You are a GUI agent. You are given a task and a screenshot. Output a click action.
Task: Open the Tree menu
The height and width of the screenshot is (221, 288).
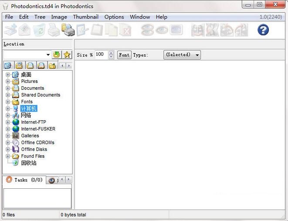click(40, 17)
